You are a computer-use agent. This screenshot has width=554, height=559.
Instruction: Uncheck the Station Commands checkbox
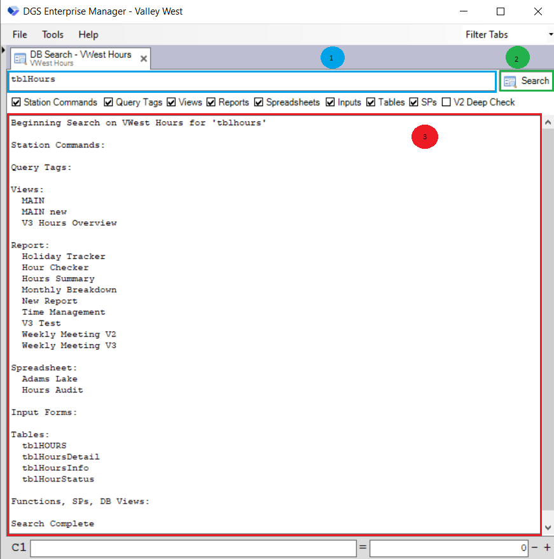tap(15, 102)
